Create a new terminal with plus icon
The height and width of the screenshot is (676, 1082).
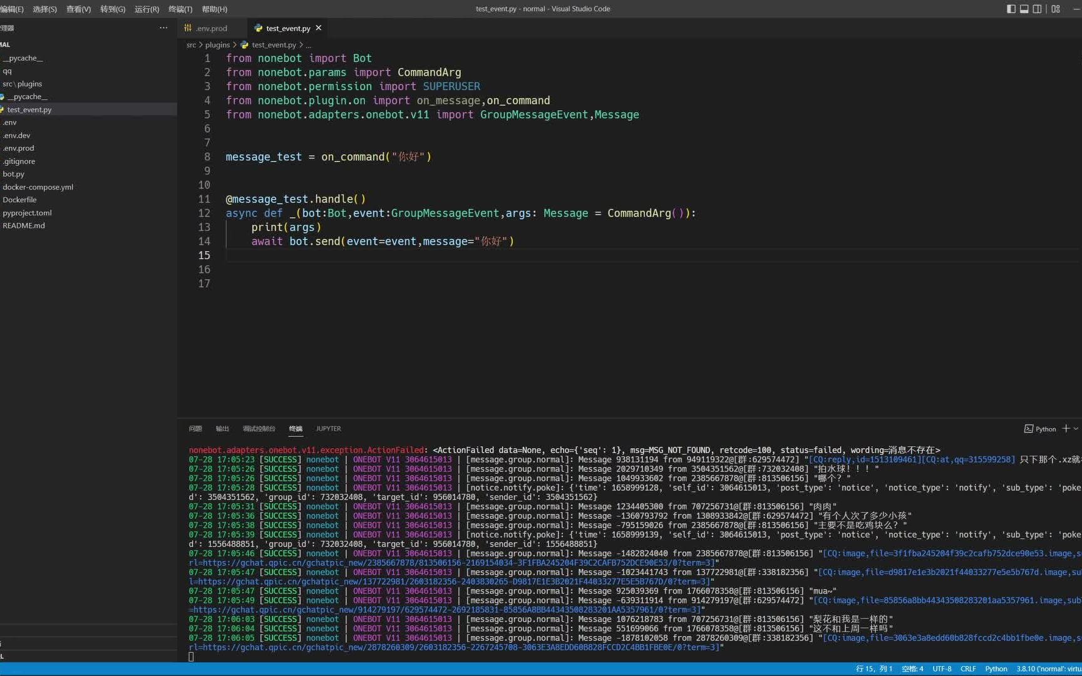point(1066,428)
